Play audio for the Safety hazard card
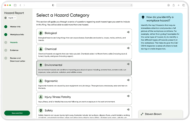 pyautogui.click(x=128, y=110)
